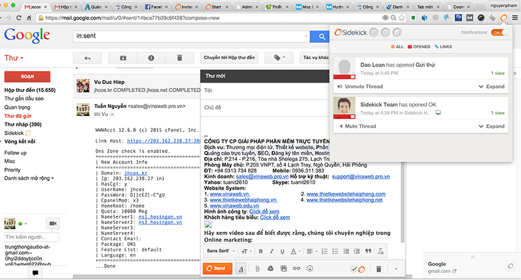
Task: Toggle underline formatting
Action: [282, 251]
